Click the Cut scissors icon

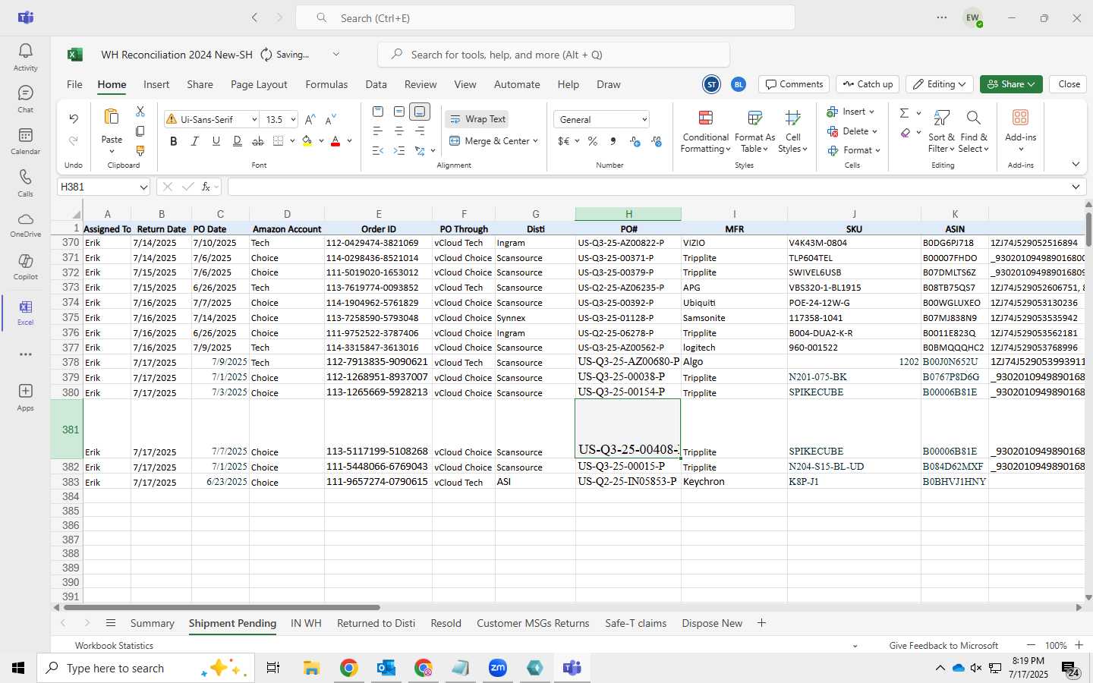(140, 112)
